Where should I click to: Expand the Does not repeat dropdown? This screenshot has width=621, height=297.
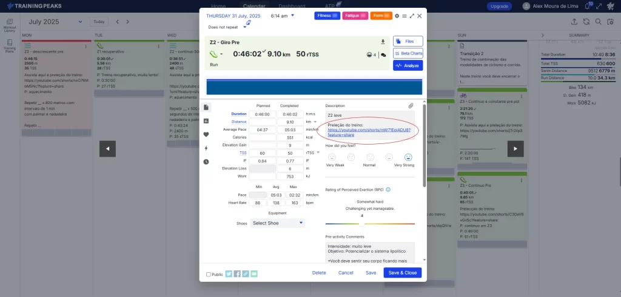tap(245, 27)
